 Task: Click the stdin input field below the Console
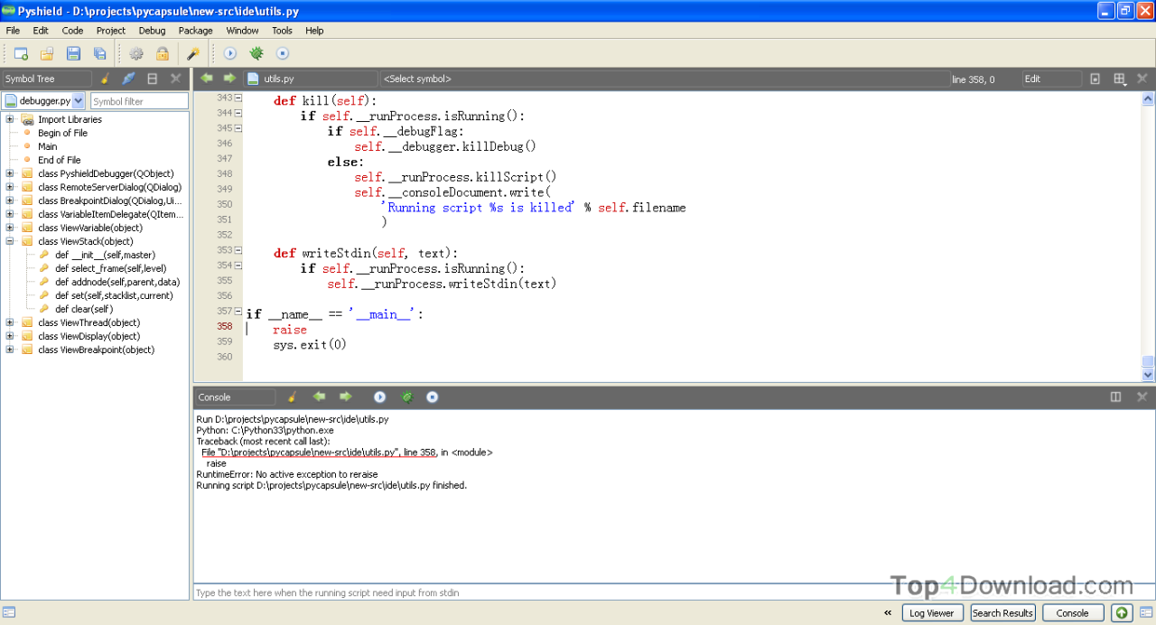542,592
